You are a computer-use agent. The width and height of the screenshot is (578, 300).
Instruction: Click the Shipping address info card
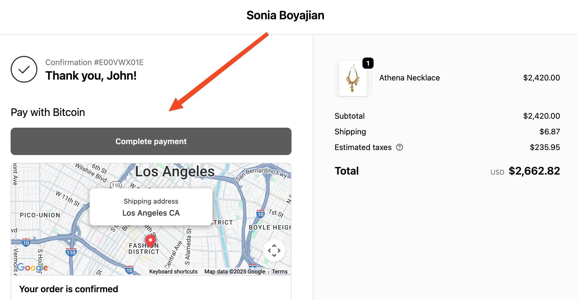point(151,207)
